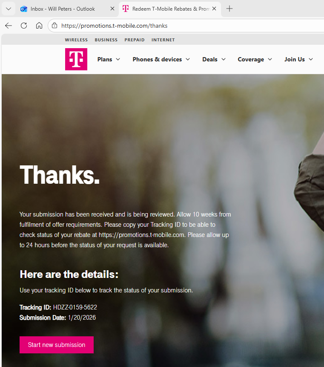
Task: Expand the Phones & devices menu
Action: (x=161, y=59)
